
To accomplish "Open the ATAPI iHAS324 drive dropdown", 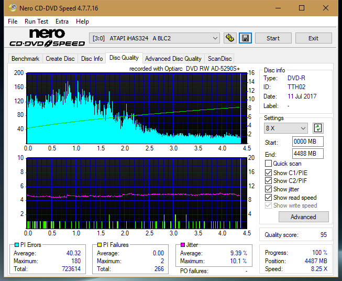I will coord(154,38).
